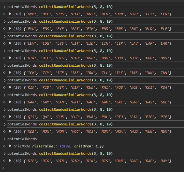Screen dimensions: 184x172
Task: Expand the array starting with 'LUV'
Action: 10,43
